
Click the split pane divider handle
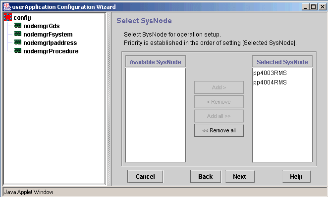[109, 99]
